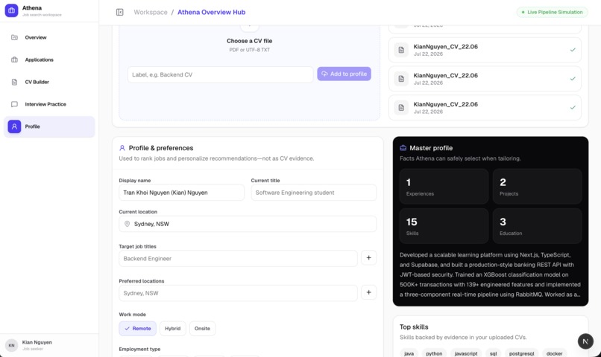
Task: Click the CV Builder document icon
Action: click(15, 82)
